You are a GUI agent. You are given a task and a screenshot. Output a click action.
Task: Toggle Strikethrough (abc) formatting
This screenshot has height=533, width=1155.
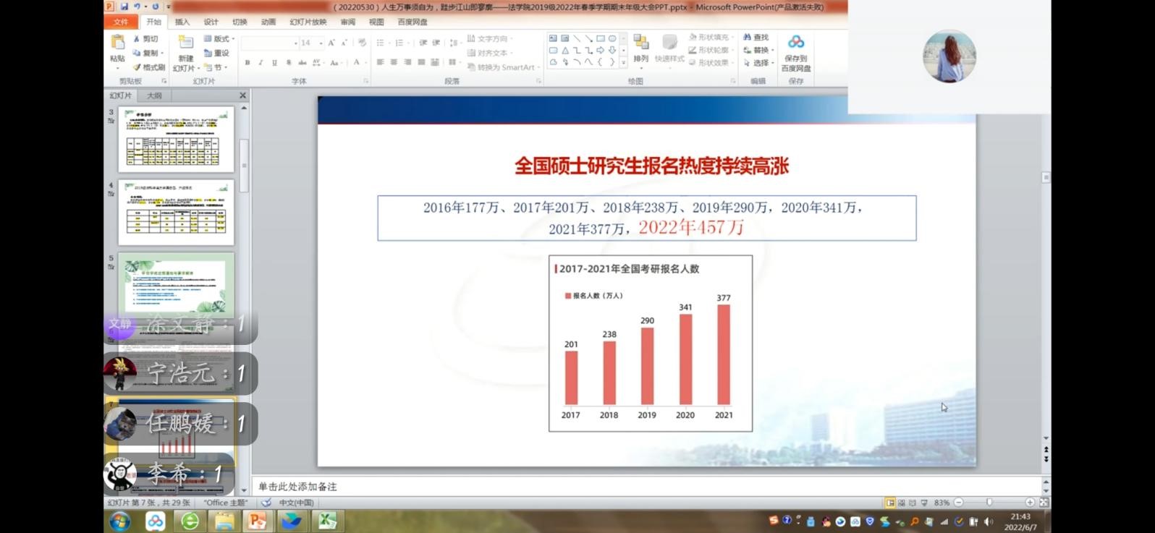(302, 63)
